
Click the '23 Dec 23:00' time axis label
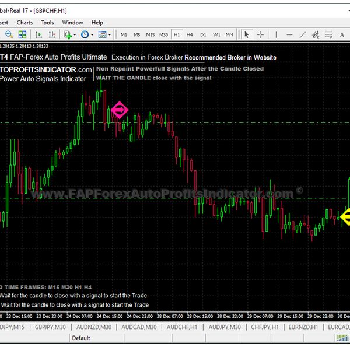coord(50,316)
